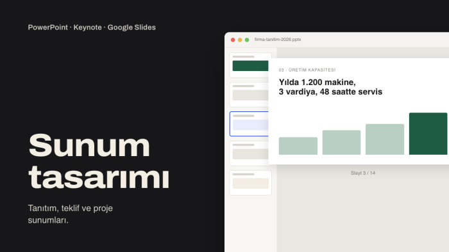Click the red close window dot
This screenshot has width=449, height=252.
coord(233,40)
